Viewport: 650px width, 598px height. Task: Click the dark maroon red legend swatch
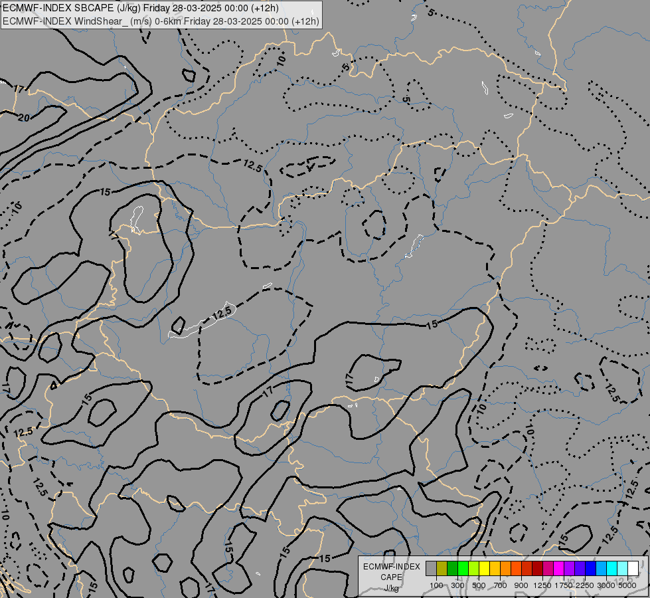[537, 568]
